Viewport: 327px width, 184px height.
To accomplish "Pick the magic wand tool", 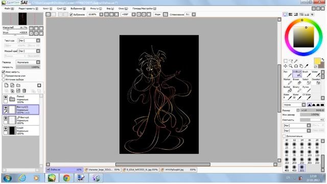I will click(296, 61).
